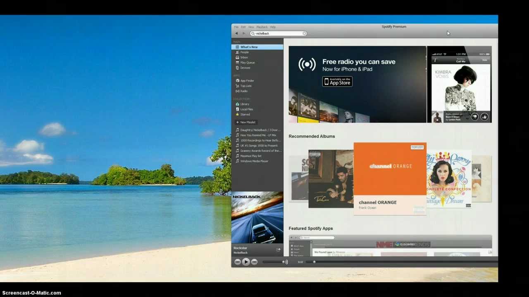This screenshot has height=297, width=529.
Task: Open the channel ORANGE album cover
Action: pos(390,169)
